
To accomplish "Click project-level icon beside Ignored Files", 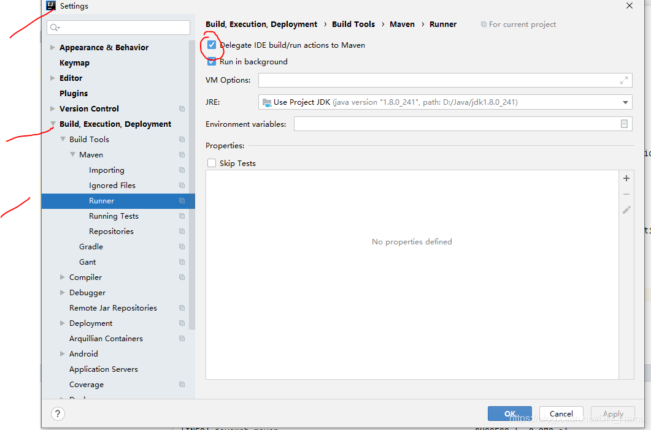I will click(182, 186).
